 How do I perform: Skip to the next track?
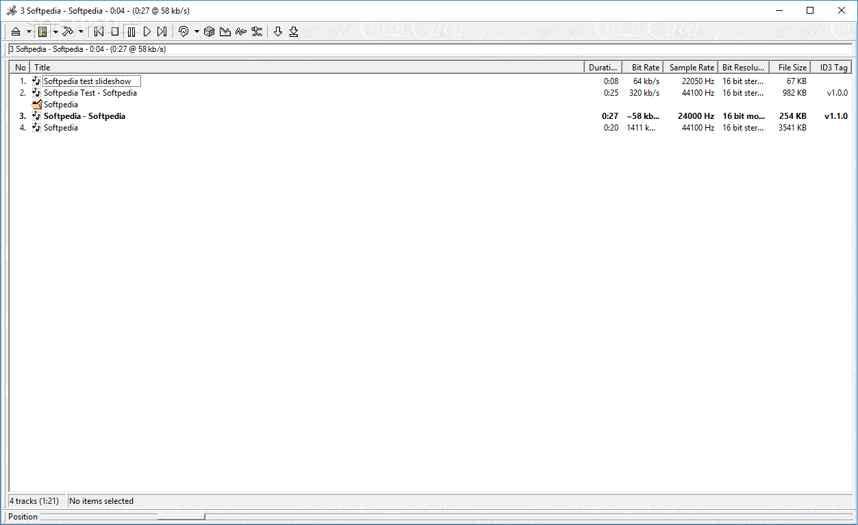(x=162, y=31)
